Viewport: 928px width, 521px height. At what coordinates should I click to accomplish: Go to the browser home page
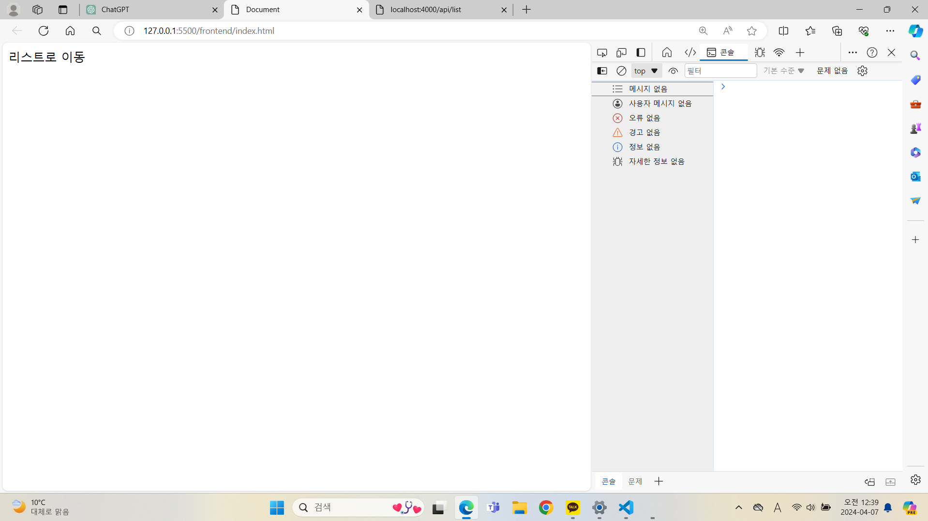[x=70, y=31]
